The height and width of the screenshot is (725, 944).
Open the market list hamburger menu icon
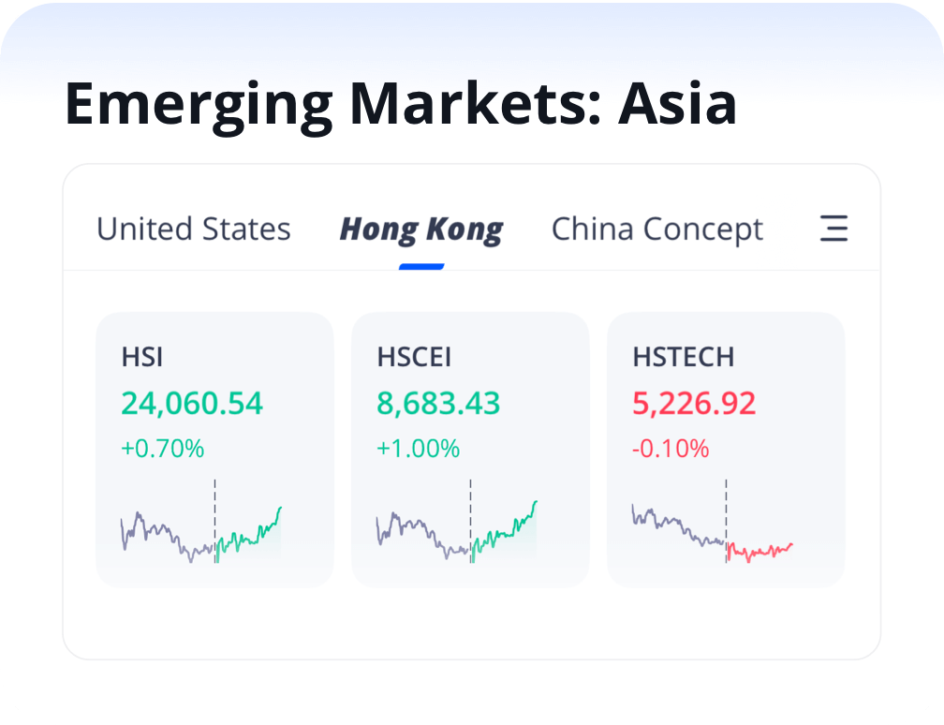(833, 229)
